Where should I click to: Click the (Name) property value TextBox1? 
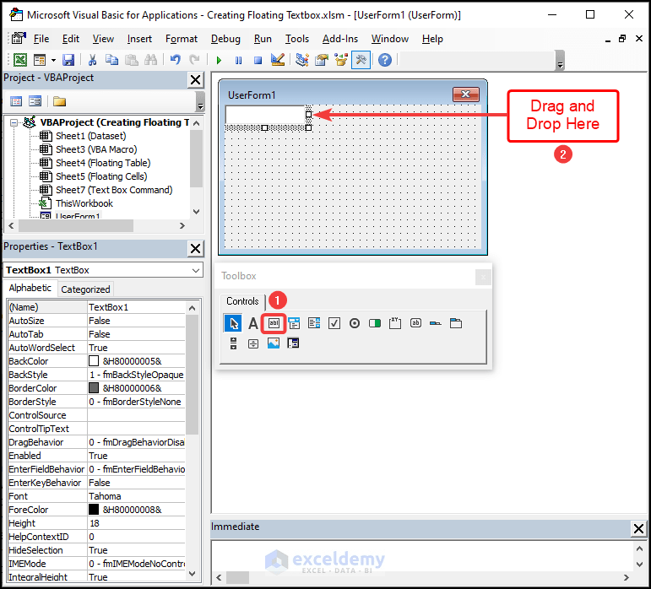click(136, 307)
